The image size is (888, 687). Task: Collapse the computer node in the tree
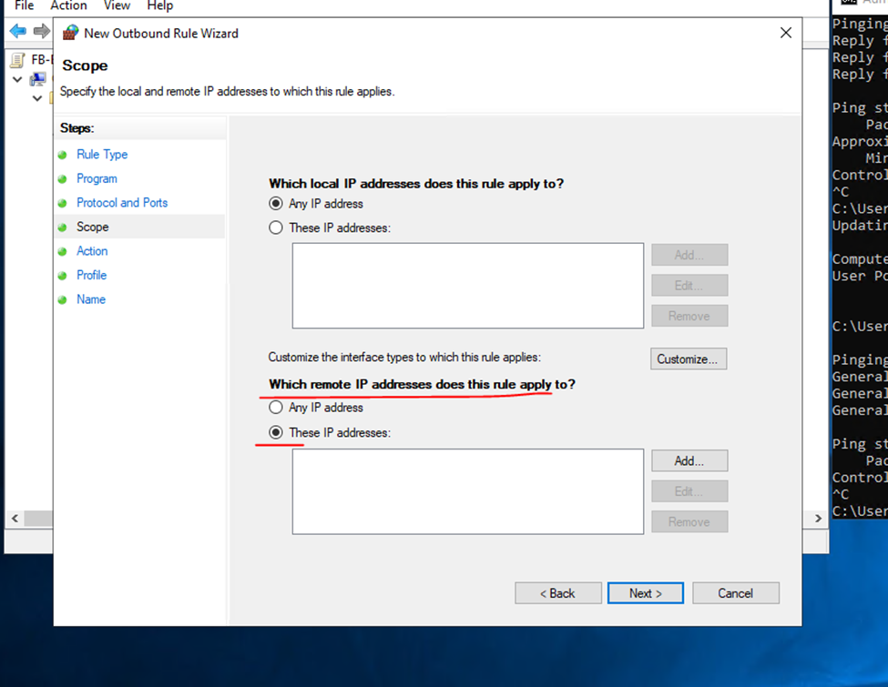click(17, 79)
